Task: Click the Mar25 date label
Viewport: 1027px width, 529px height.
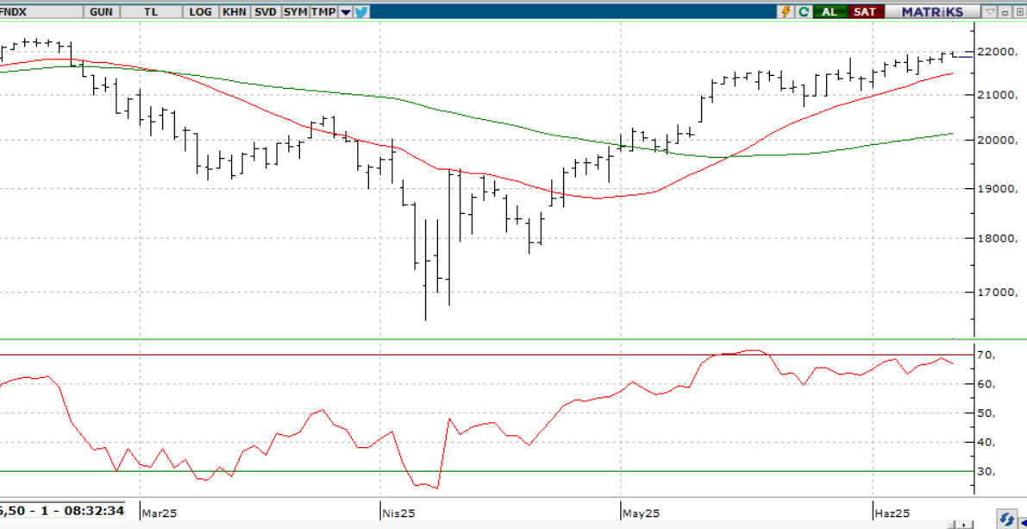Action: pos(160,513)
